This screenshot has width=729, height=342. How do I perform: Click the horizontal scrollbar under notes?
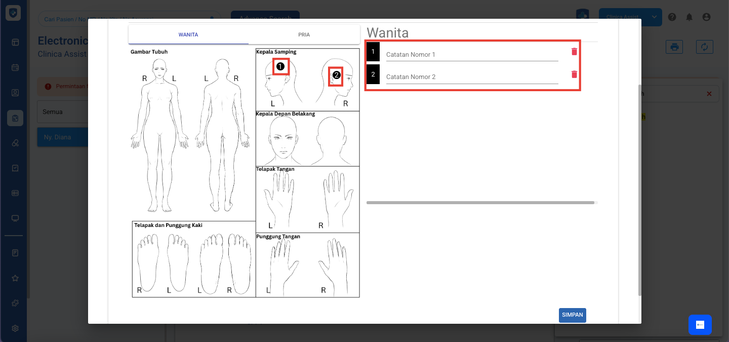click(x=480, y=203)
